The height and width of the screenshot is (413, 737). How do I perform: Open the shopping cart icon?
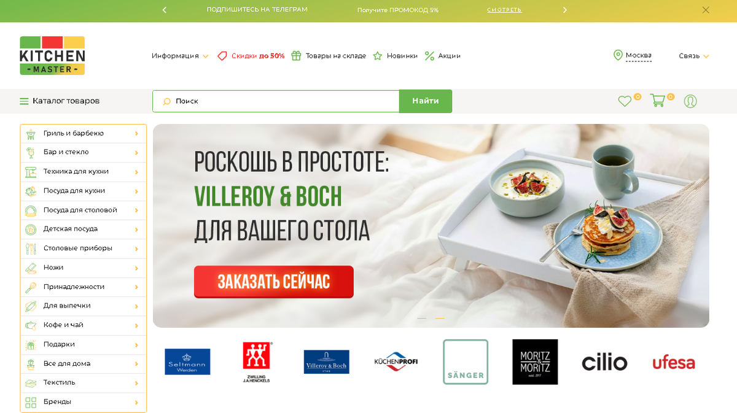pos(658,101)
